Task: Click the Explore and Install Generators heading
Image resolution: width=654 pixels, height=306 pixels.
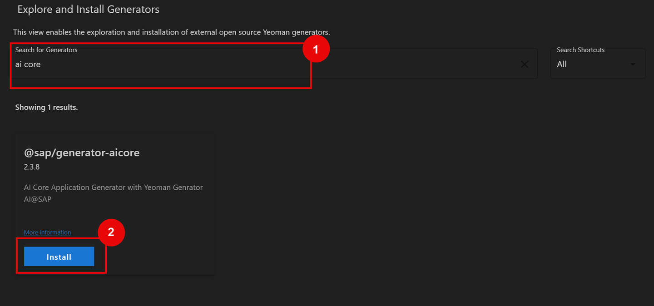Action: [x=88, y=9]
